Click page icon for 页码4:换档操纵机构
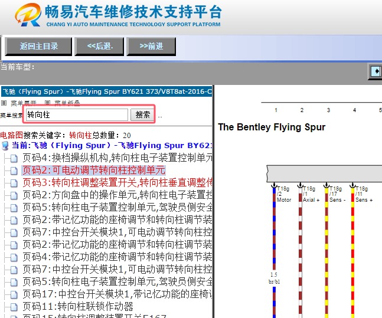Image resolution: width=382 pixels, height=318 pixels. [14, 158]
